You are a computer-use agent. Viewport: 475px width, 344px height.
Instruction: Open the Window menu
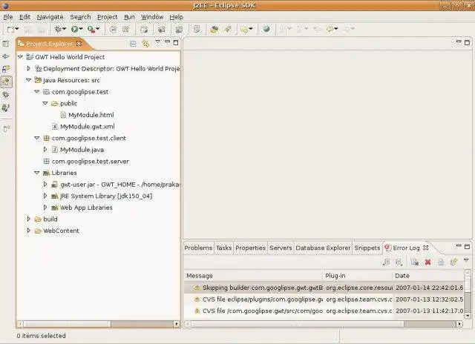coord(152,17)
